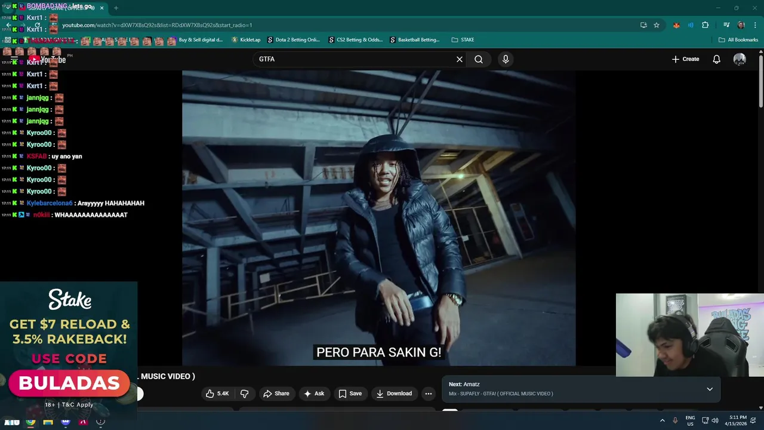Open the Ask AI button
Viewport: 764px width, 430px height.
tap(314, 394)
